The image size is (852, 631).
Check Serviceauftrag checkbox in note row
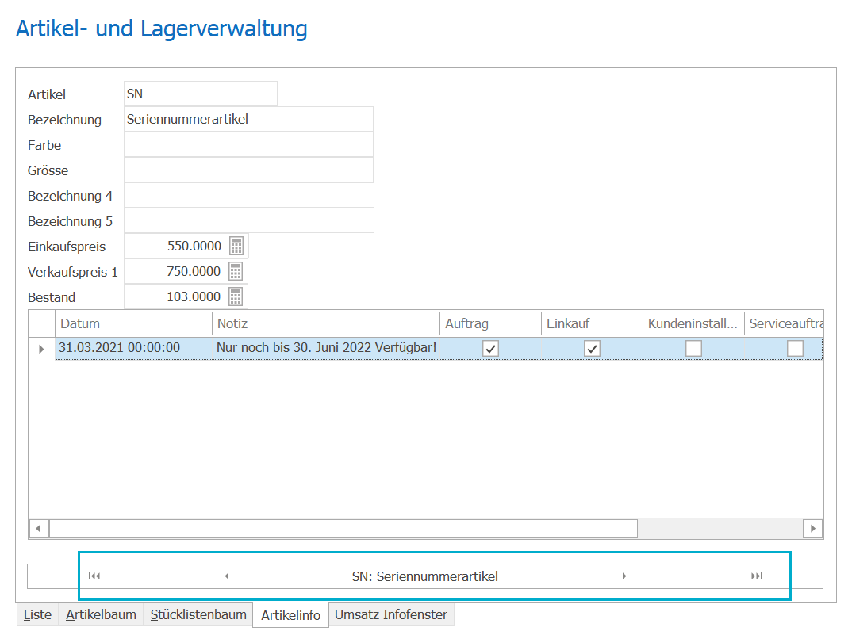[x=795, y=349]
